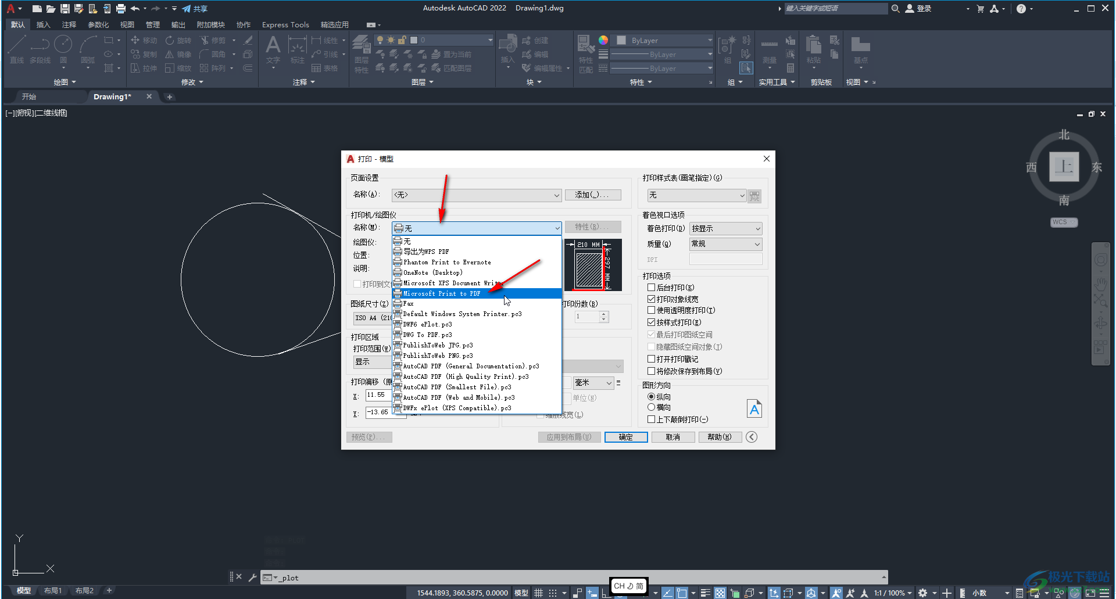
Task: Click the ByLayer color square swatch
Action: click(621, 40)
